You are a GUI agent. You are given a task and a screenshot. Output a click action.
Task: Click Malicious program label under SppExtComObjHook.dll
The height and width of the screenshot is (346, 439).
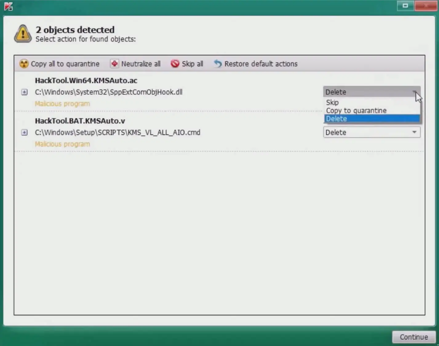point(62,104)
